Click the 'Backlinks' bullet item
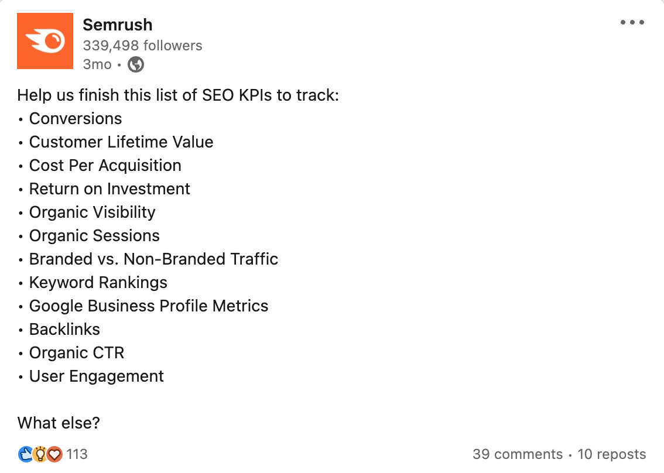Screen dimensions: 664x473 64,329
